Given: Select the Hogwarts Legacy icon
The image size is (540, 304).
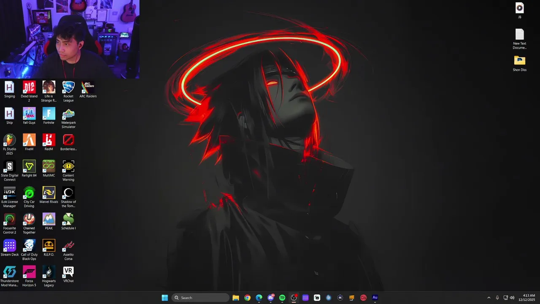Looking at the screenshot, I should coord(49,277).
